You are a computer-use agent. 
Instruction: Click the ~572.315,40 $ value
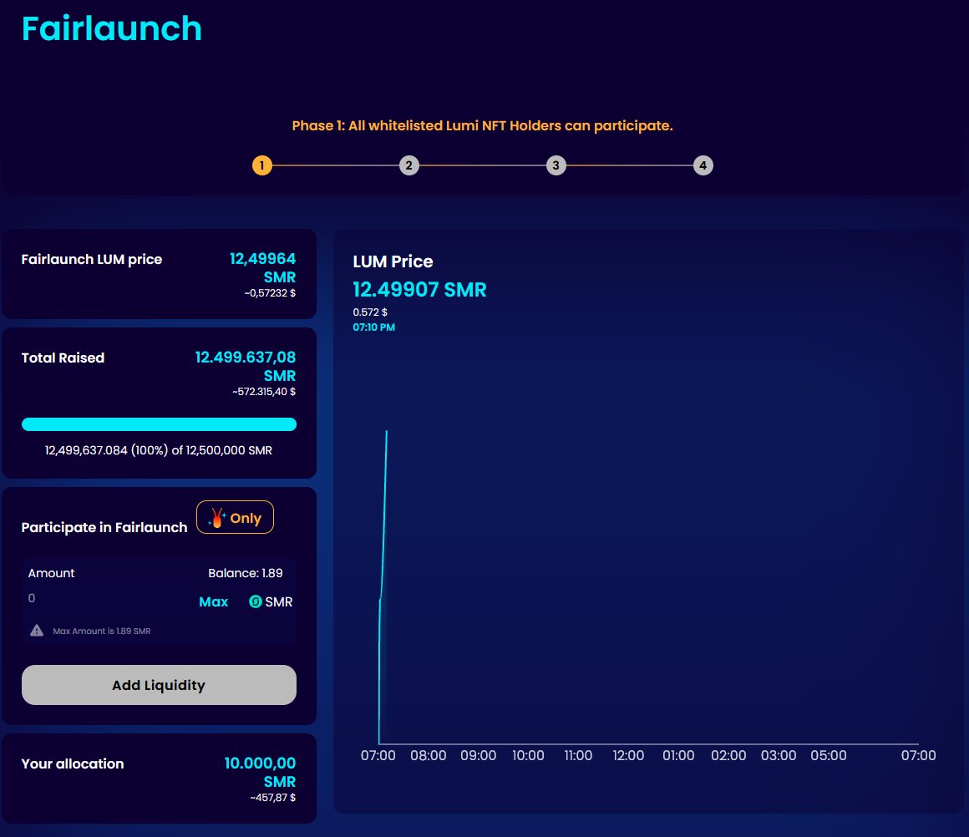pos(264,391)
